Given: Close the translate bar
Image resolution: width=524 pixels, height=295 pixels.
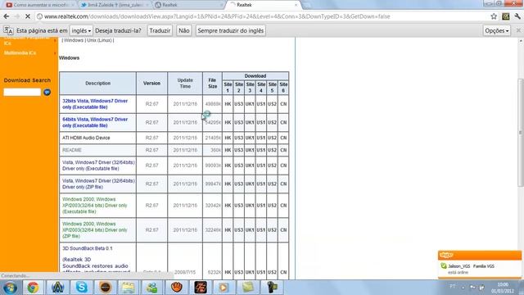Looking at the screenshot, I should coord(518,30).
